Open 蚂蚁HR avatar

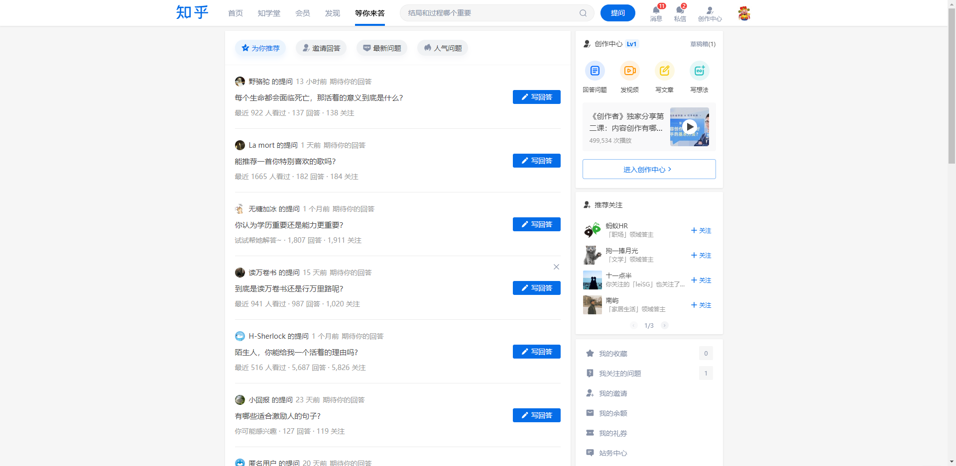593,230
